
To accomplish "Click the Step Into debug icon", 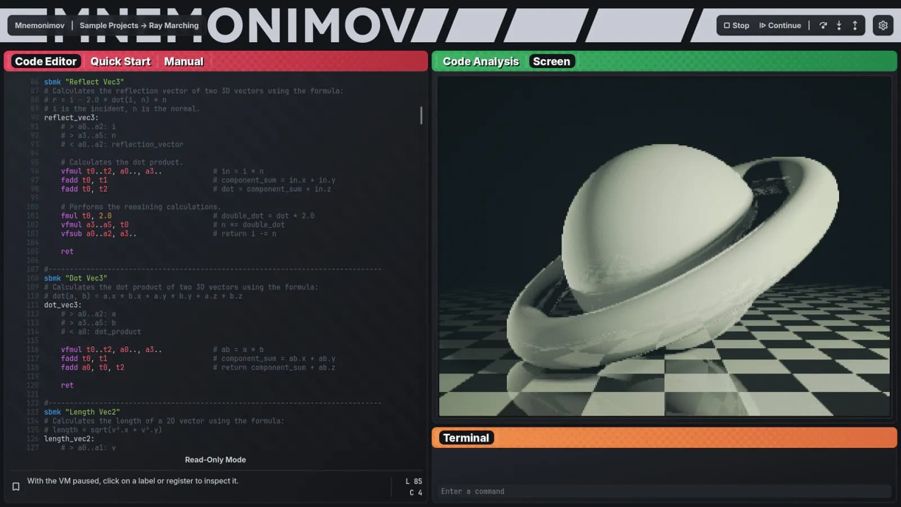I will pos(839,25).
